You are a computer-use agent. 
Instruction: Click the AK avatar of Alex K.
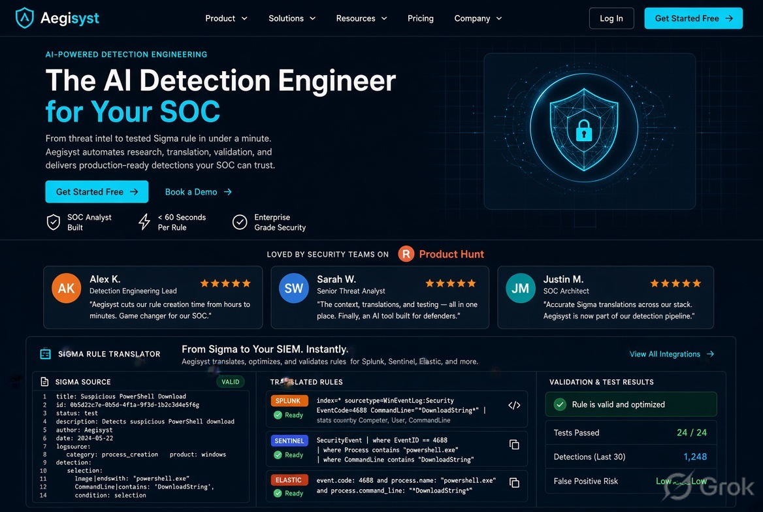click(x=66, y=288)
